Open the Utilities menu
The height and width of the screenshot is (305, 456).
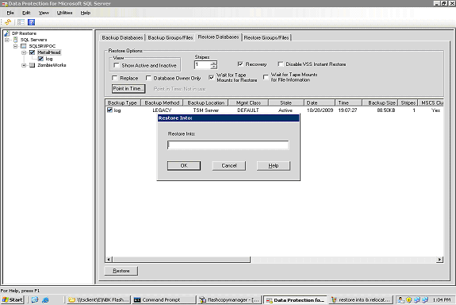(x=64, y=13)
